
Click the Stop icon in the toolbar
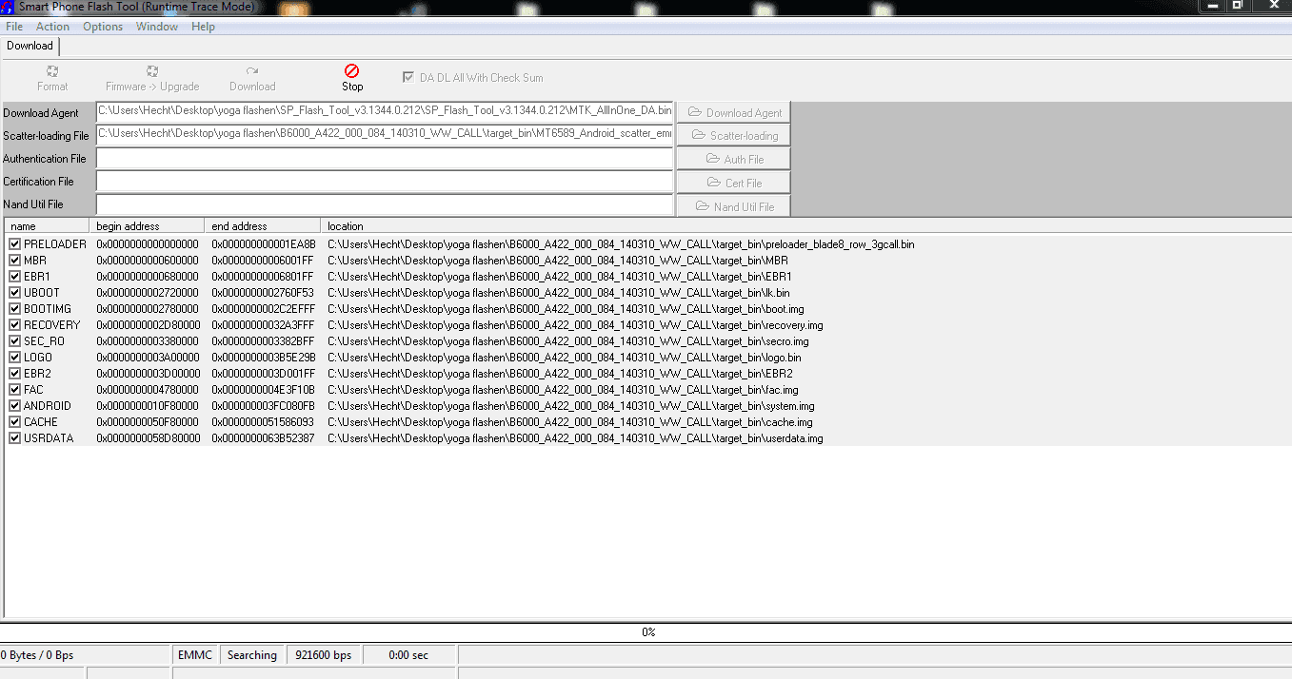(x=351, y=70)
